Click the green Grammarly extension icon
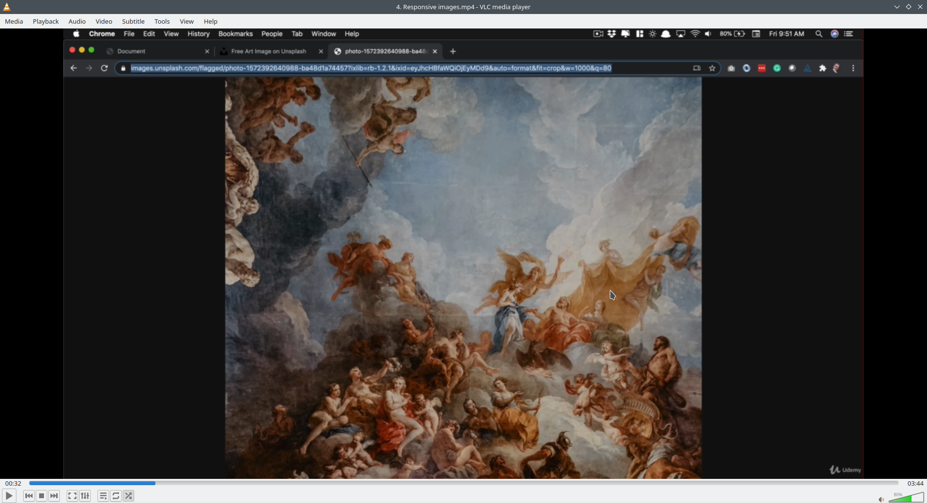 pos(777,68)
